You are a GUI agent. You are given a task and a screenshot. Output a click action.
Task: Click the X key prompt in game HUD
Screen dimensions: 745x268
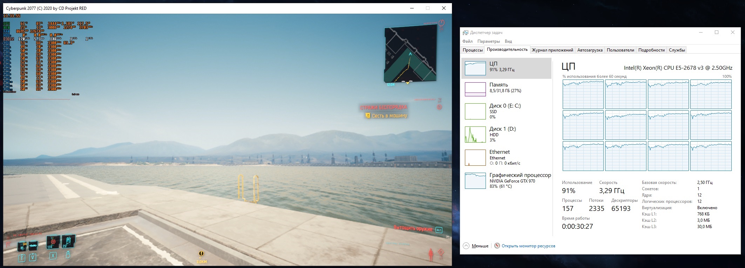point(53,256)
